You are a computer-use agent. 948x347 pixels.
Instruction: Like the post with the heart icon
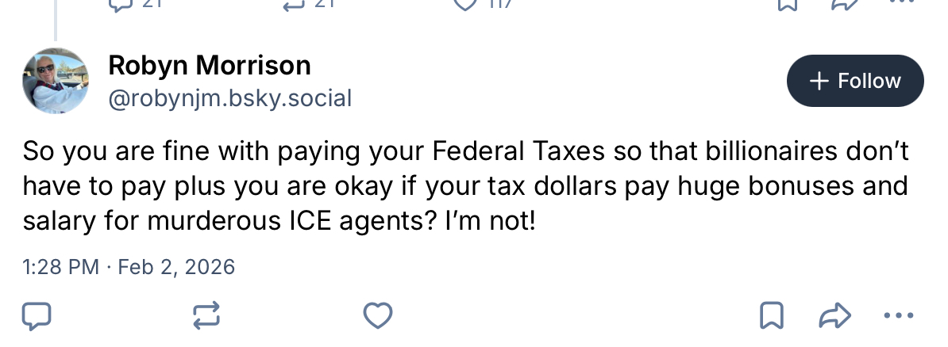pyautogui.click(x=377, y=316)
